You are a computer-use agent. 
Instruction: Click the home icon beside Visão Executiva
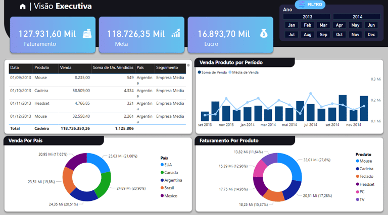coord(23,7)
